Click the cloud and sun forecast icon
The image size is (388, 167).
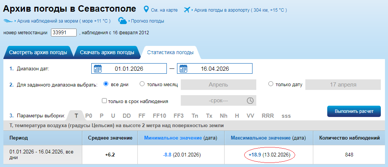pyautogui.click(x=122, y=21)
